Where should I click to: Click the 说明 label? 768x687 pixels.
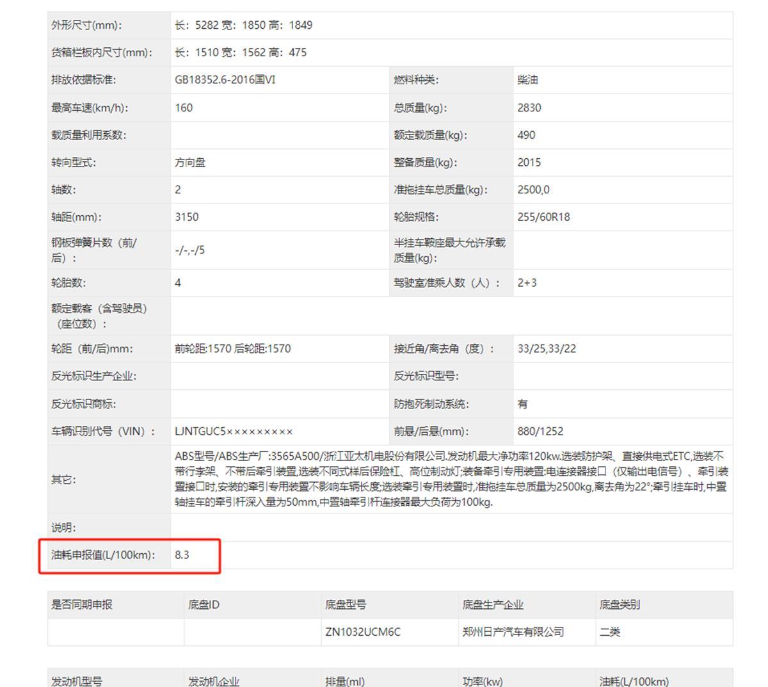tap(63, 528)
